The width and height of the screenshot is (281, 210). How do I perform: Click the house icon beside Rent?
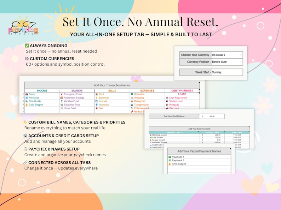coord(97,94)
